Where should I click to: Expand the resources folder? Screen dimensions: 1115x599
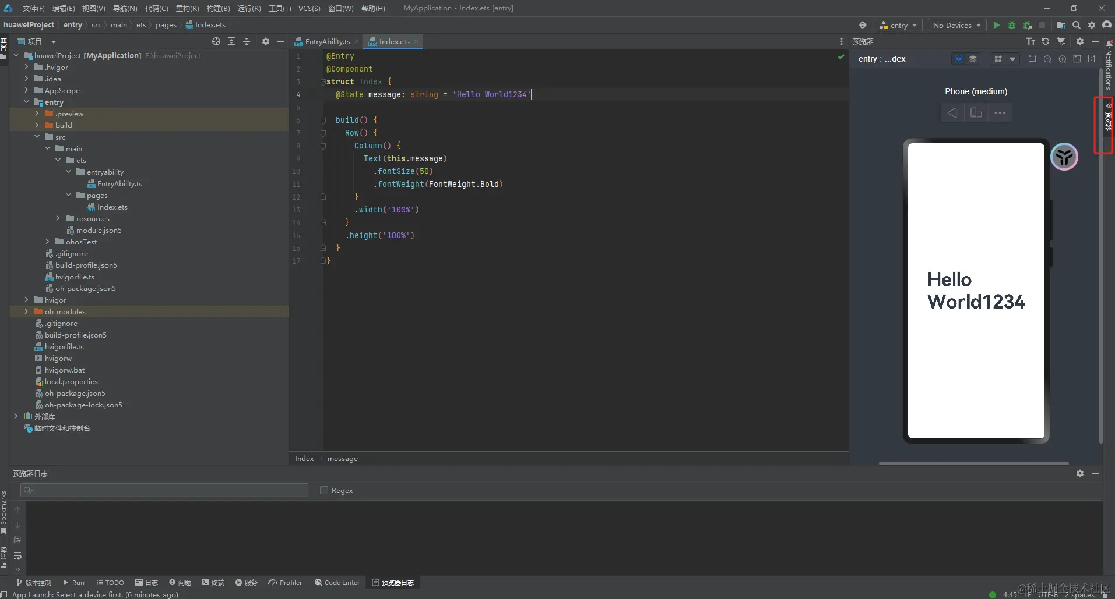pyautogui.click(x=58, y=218)
